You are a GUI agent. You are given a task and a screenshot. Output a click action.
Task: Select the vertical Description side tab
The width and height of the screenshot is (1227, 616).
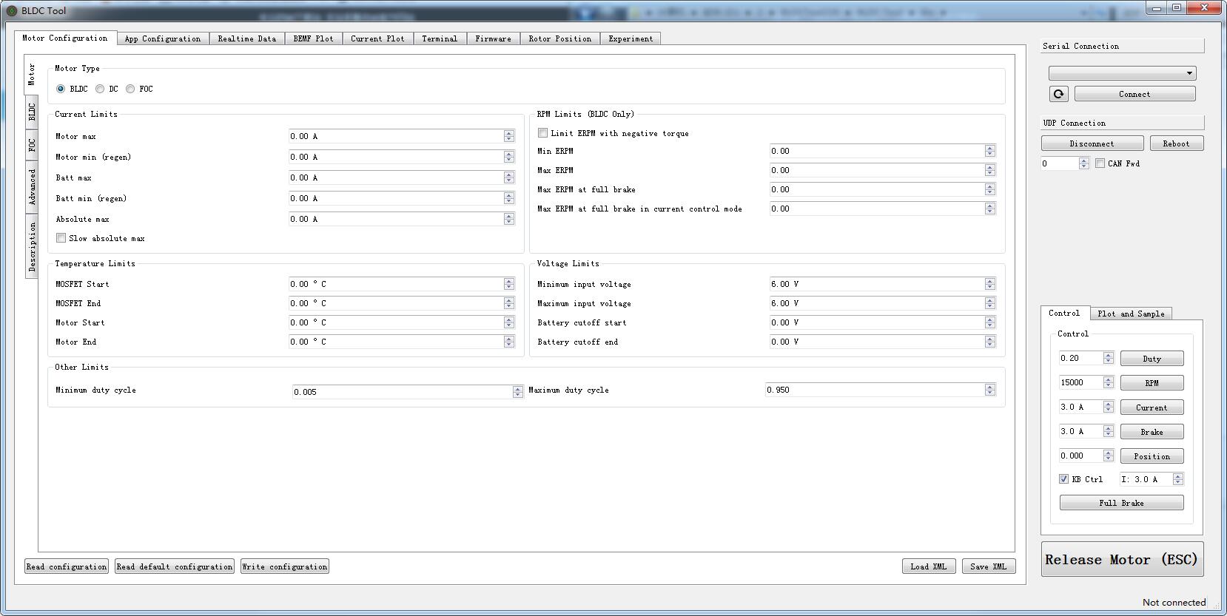(32, 246)
